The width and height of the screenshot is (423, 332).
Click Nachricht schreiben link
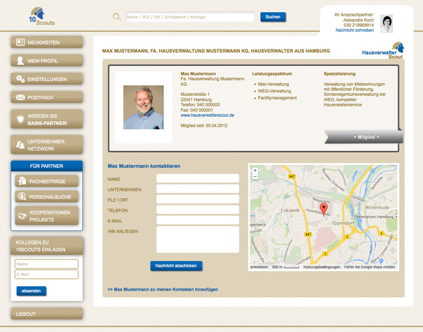click(x=354, y=30)
